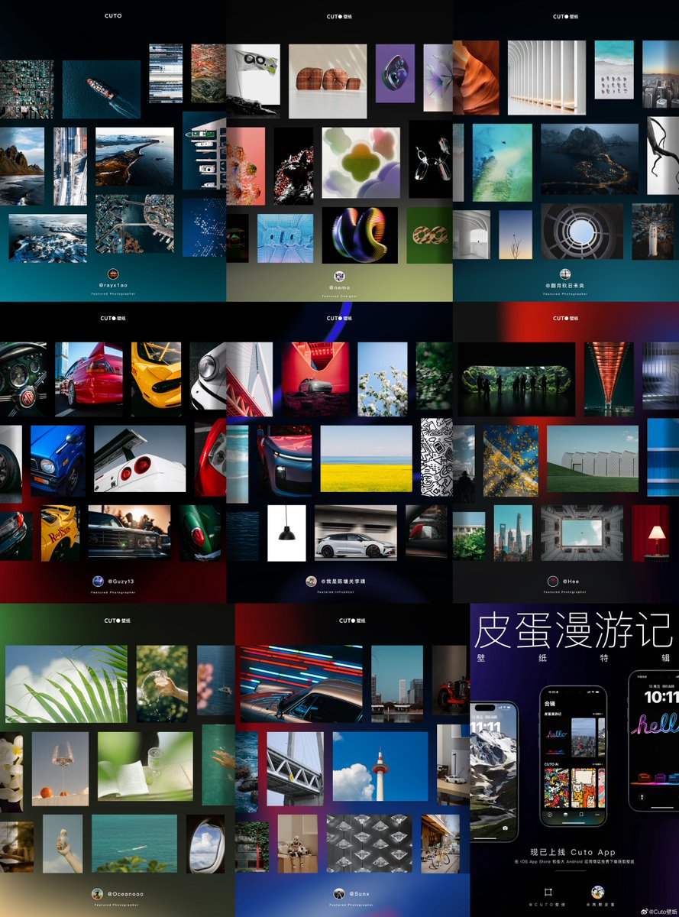679x917 pixels.
Task: Open the palm leaf and clouds photo
Action: (66, 684)
